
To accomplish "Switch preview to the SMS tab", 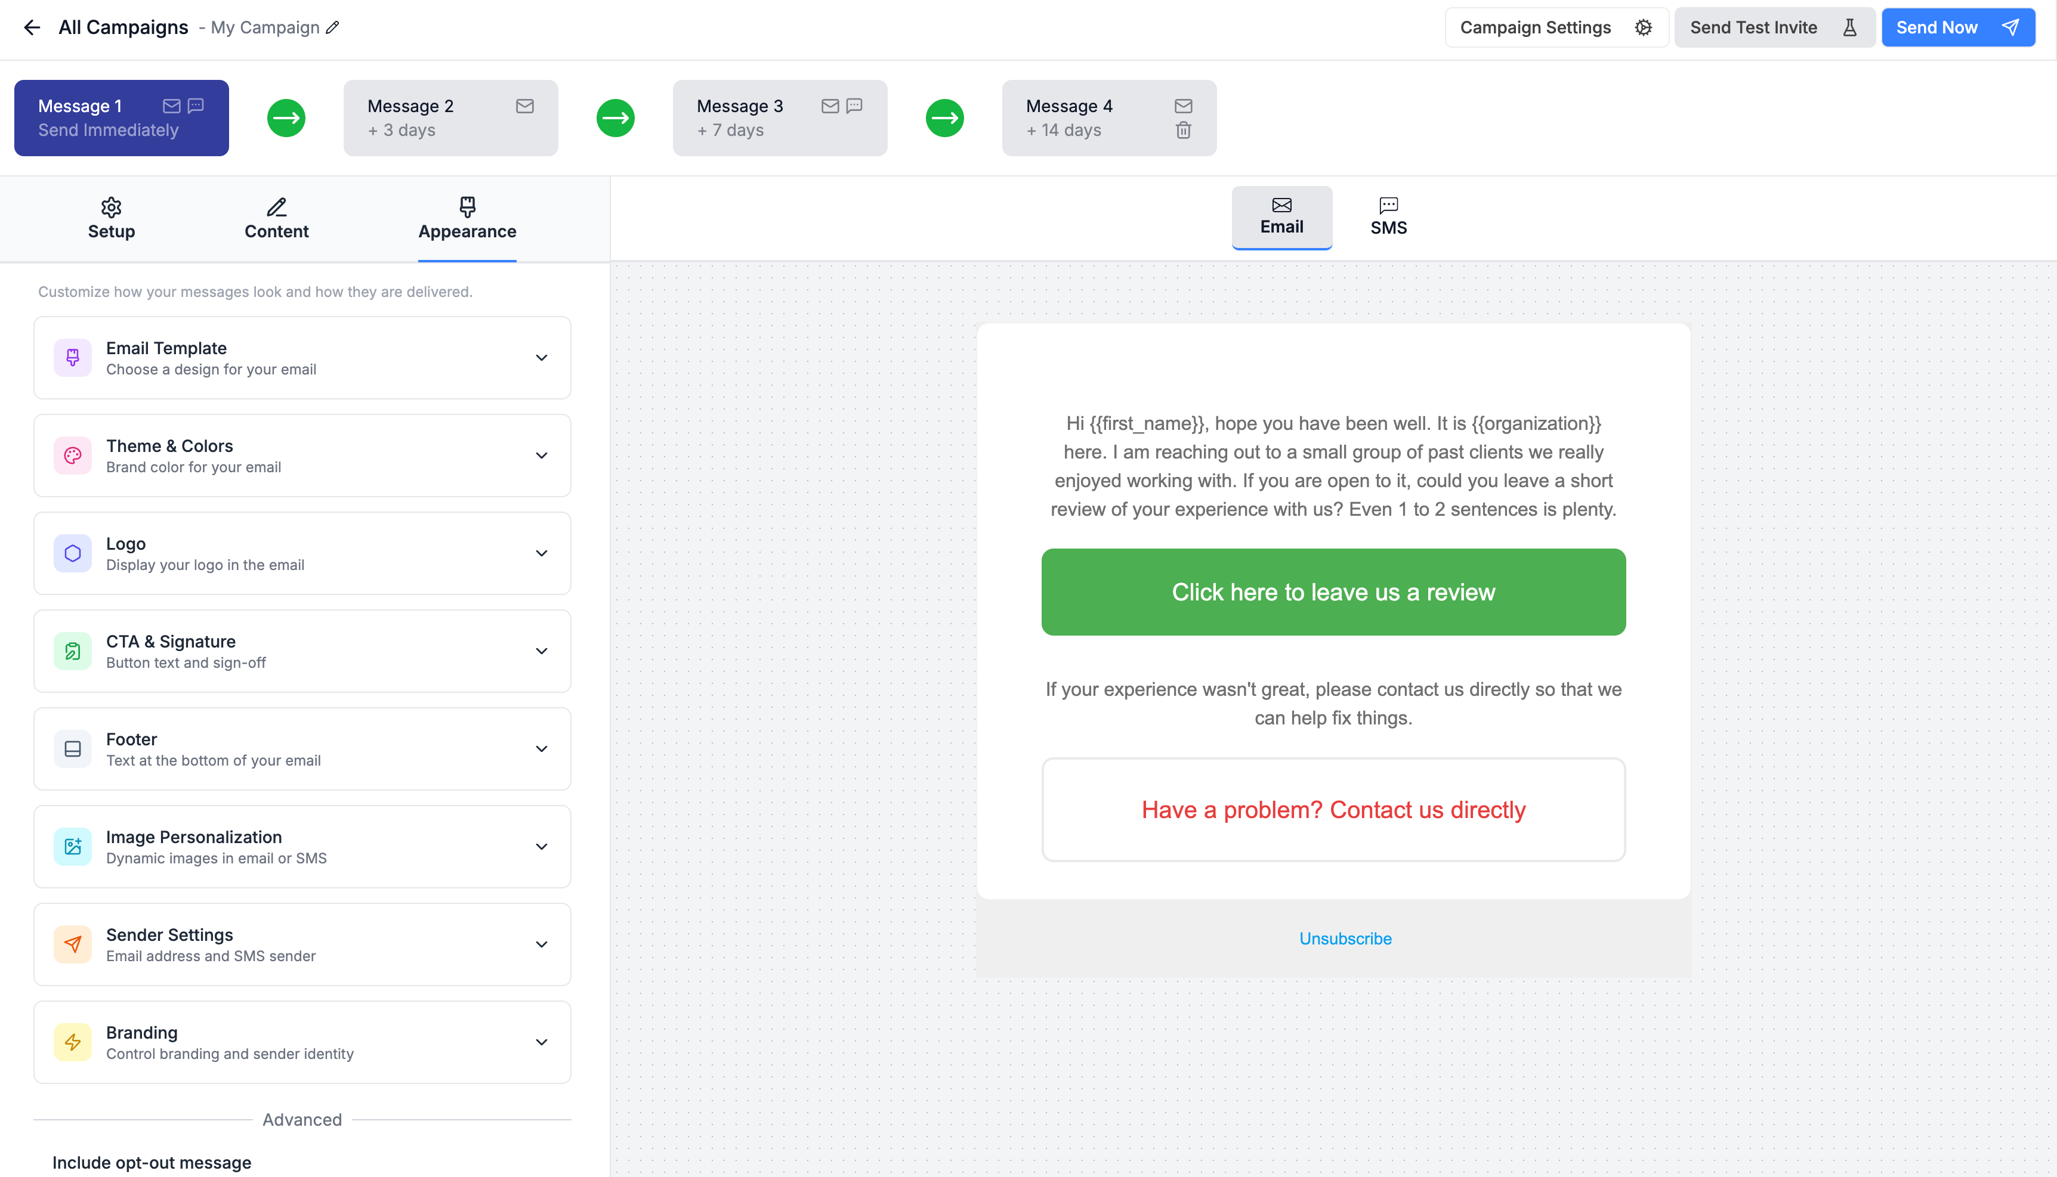I will click(1388, 216).
